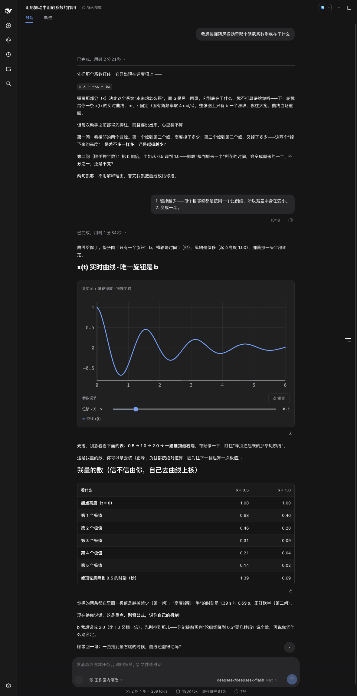
Task: Click the table header 'b = 0.5'
Action: pos(242,490)
